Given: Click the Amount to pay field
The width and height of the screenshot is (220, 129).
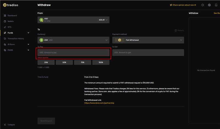Looking at the screenshot, I should pos(73,52).
